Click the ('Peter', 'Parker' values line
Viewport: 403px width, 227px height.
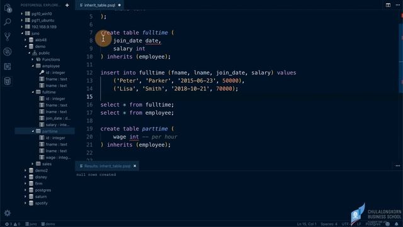179,81
